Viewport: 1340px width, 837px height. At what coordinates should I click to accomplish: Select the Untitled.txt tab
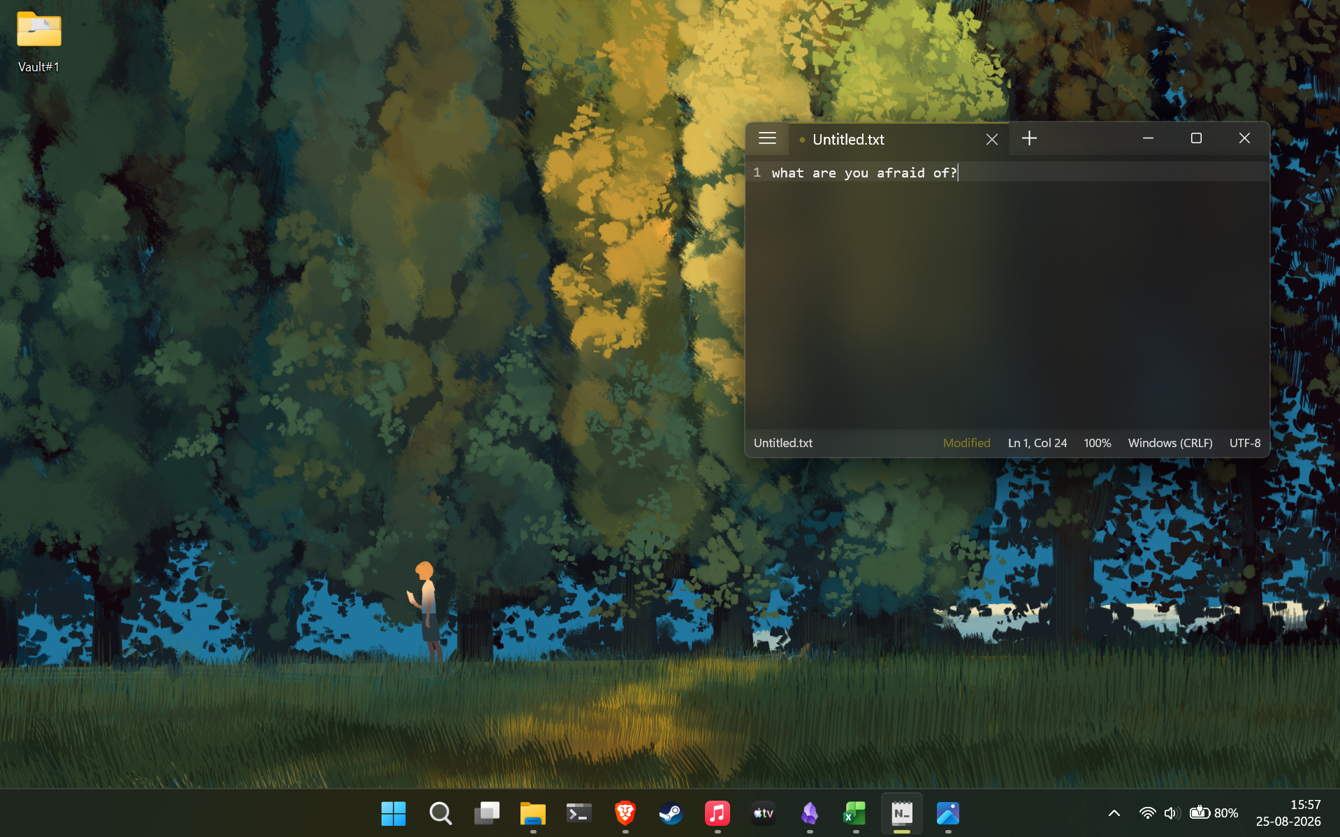(898, 139)
